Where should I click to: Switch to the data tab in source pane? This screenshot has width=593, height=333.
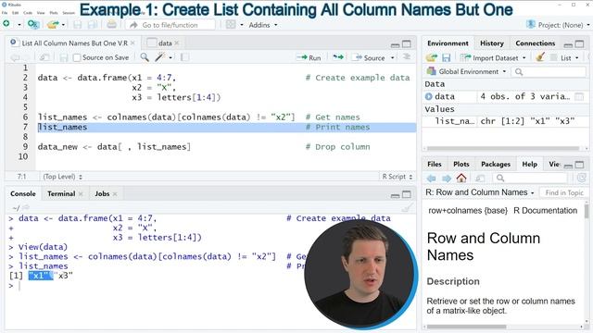point(165,43)
